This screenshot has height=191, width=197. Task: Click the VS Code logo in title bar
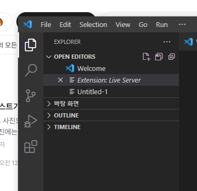pyautogui.click(x=28, y=24)
